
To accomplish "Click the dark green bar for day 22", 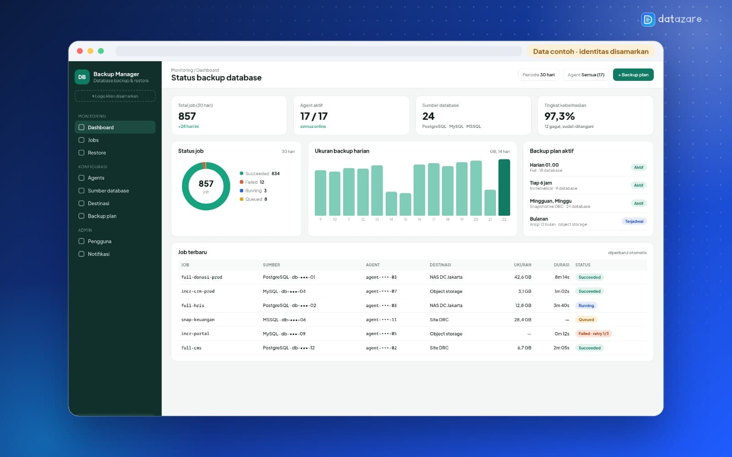I will point(504,187).
